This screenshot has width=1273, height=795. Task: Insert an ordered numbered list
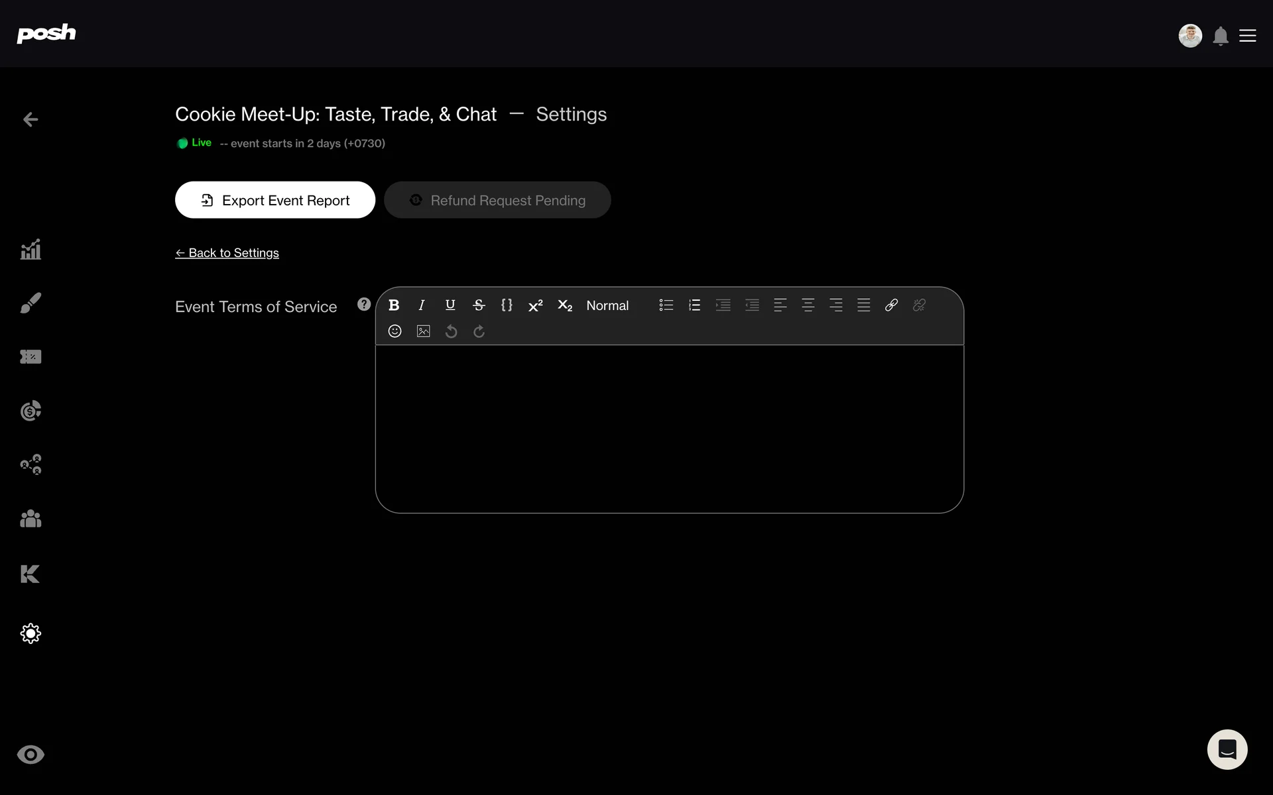694,305
